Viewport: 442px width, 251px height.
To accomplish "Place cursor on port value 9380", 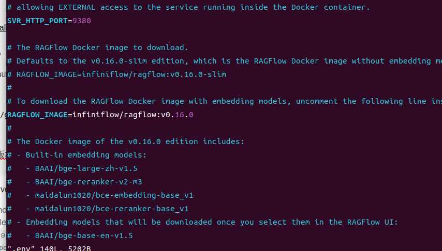I will (x=82, y=21).
